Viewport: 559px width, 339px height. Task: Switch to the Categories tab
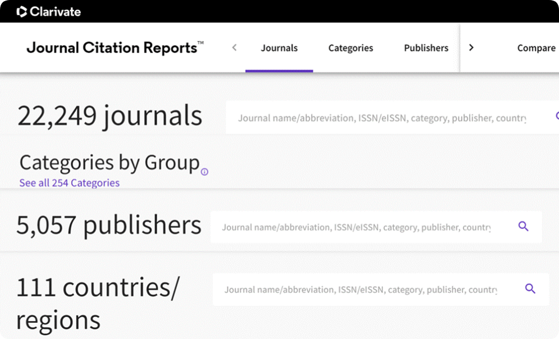[350, 48]
